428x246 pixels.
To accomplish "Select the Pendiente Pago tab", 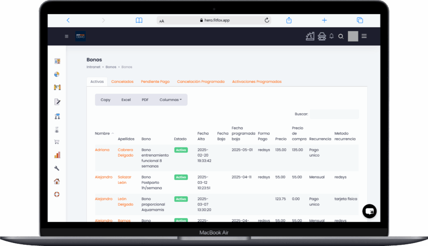I will 155,81.
